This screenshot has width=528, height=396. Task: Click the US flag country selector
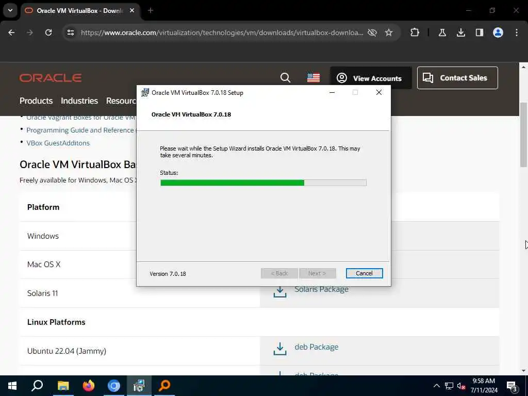point(313,78)
